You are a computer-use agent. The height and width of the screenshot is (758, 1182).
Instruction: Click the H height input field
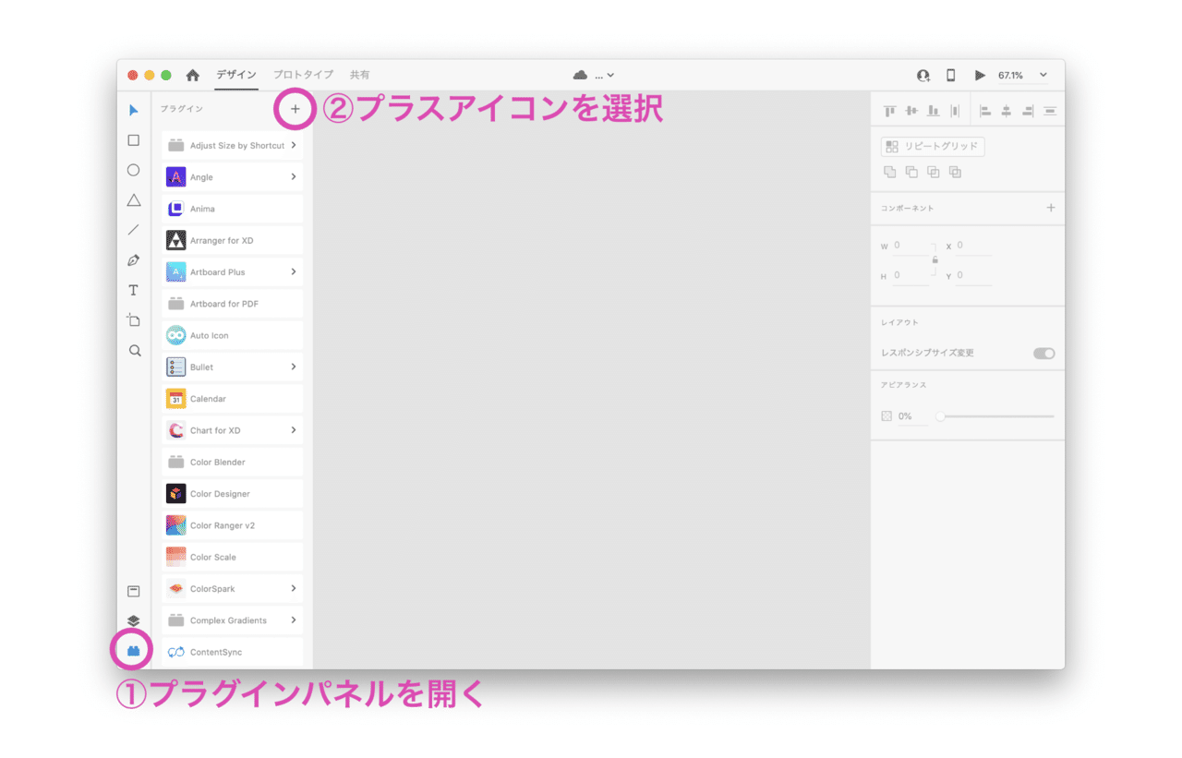pyautogui.click(x=910, y=275)
